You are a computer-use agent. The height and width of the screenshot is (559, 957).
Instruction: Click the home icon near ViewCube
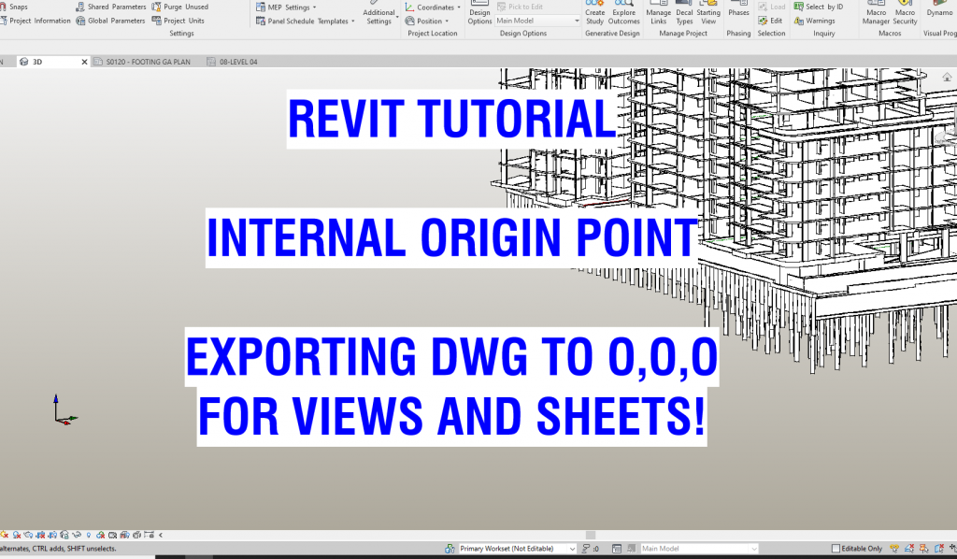point(947,77)
